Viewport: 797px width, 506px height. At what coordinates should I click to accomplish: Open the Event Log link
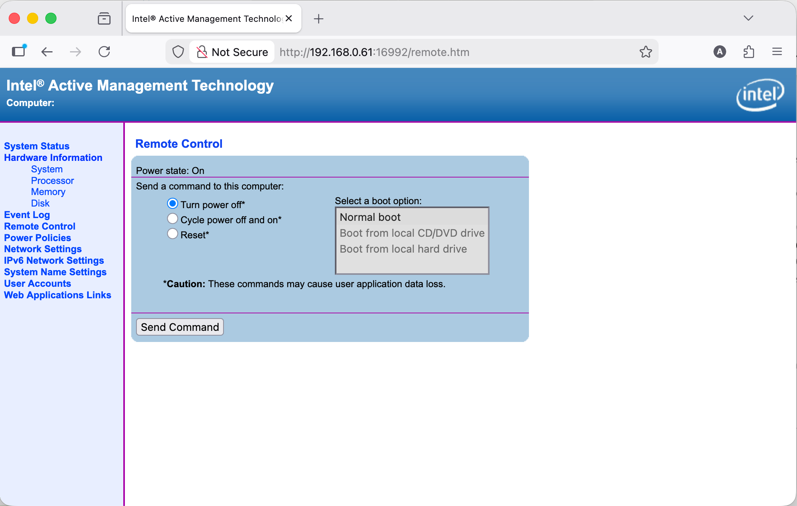27,214
